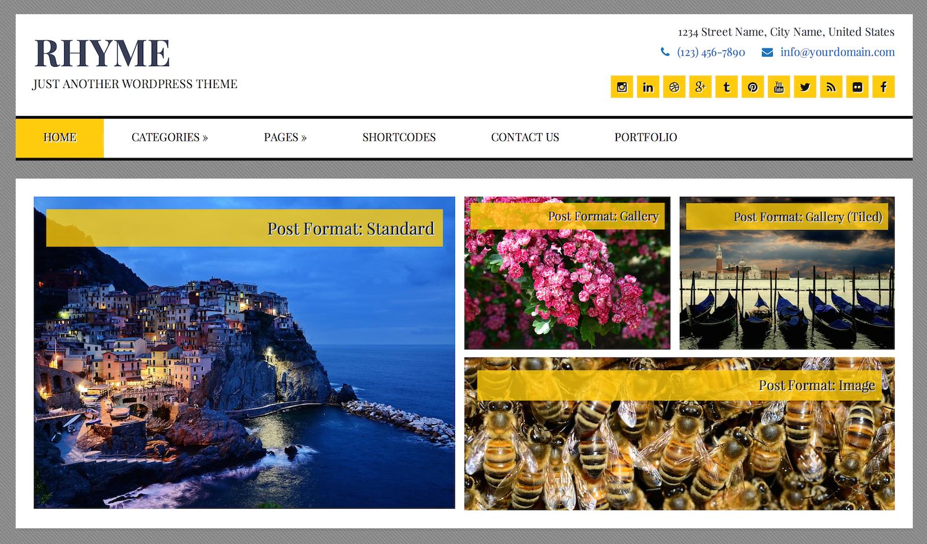Expand the Categories dropdown menu
This screenshot has height=544, width=927.
point(169,137)
